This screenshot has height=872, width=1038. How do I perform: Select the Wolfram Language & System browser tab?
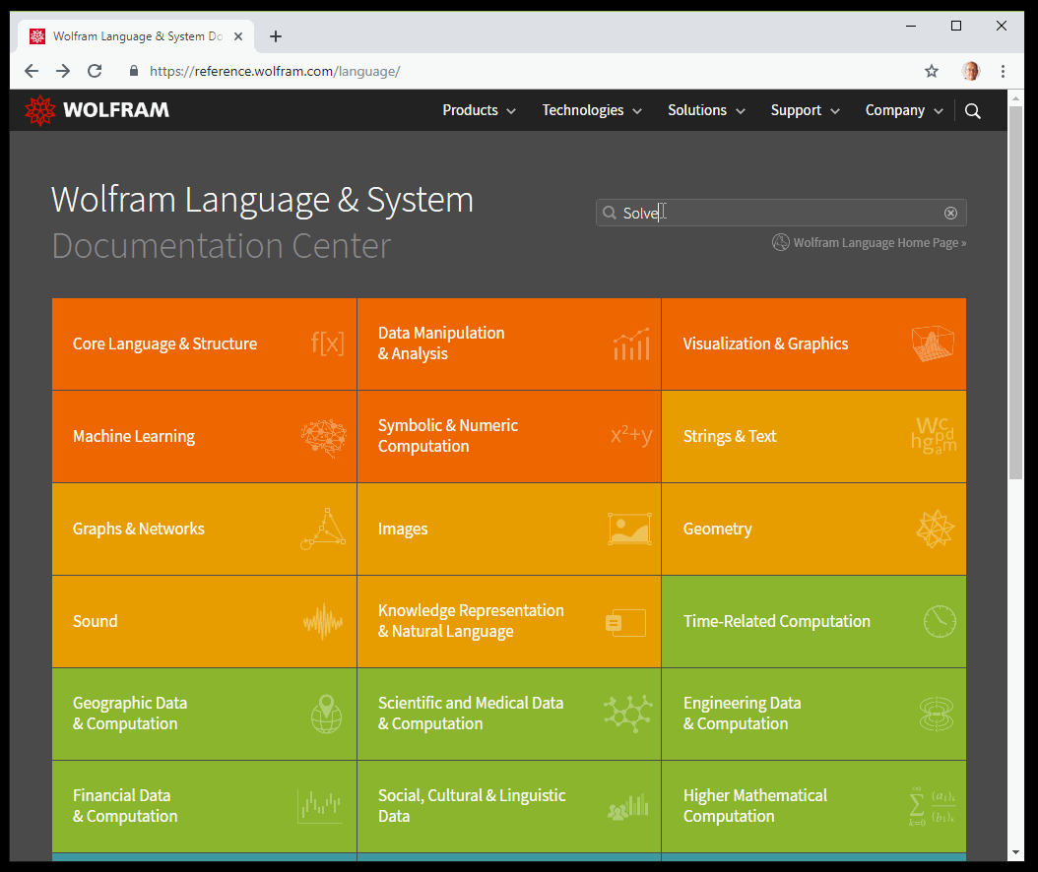136,36
